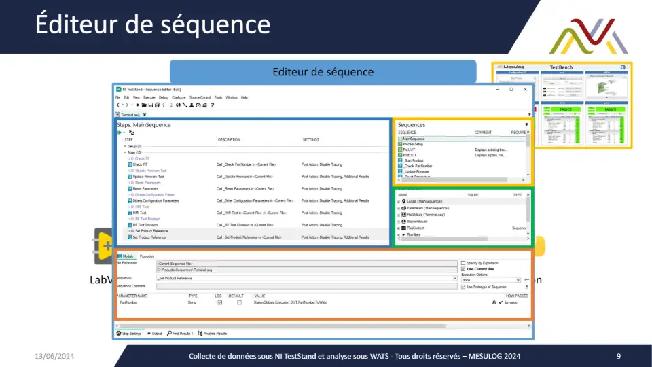Image resolution: width=652 pixels, height=367 pixels.
Task: Collapse the Main (10) step group
Action: click(x=125, y=153)
